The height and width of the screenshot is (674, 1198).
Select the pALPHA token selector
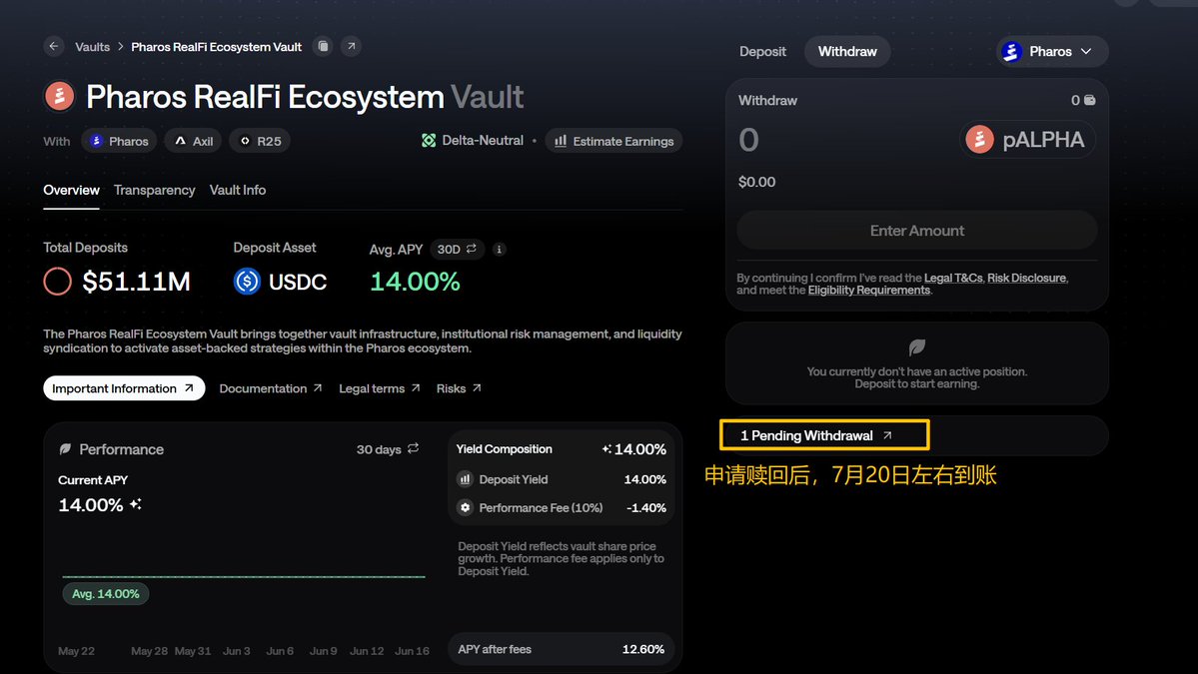click(1027, 140)
